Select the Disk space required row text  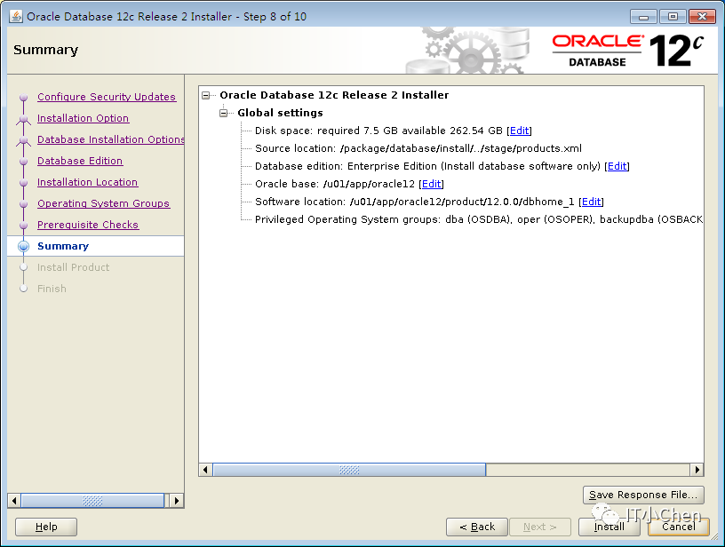click(378, 131)
